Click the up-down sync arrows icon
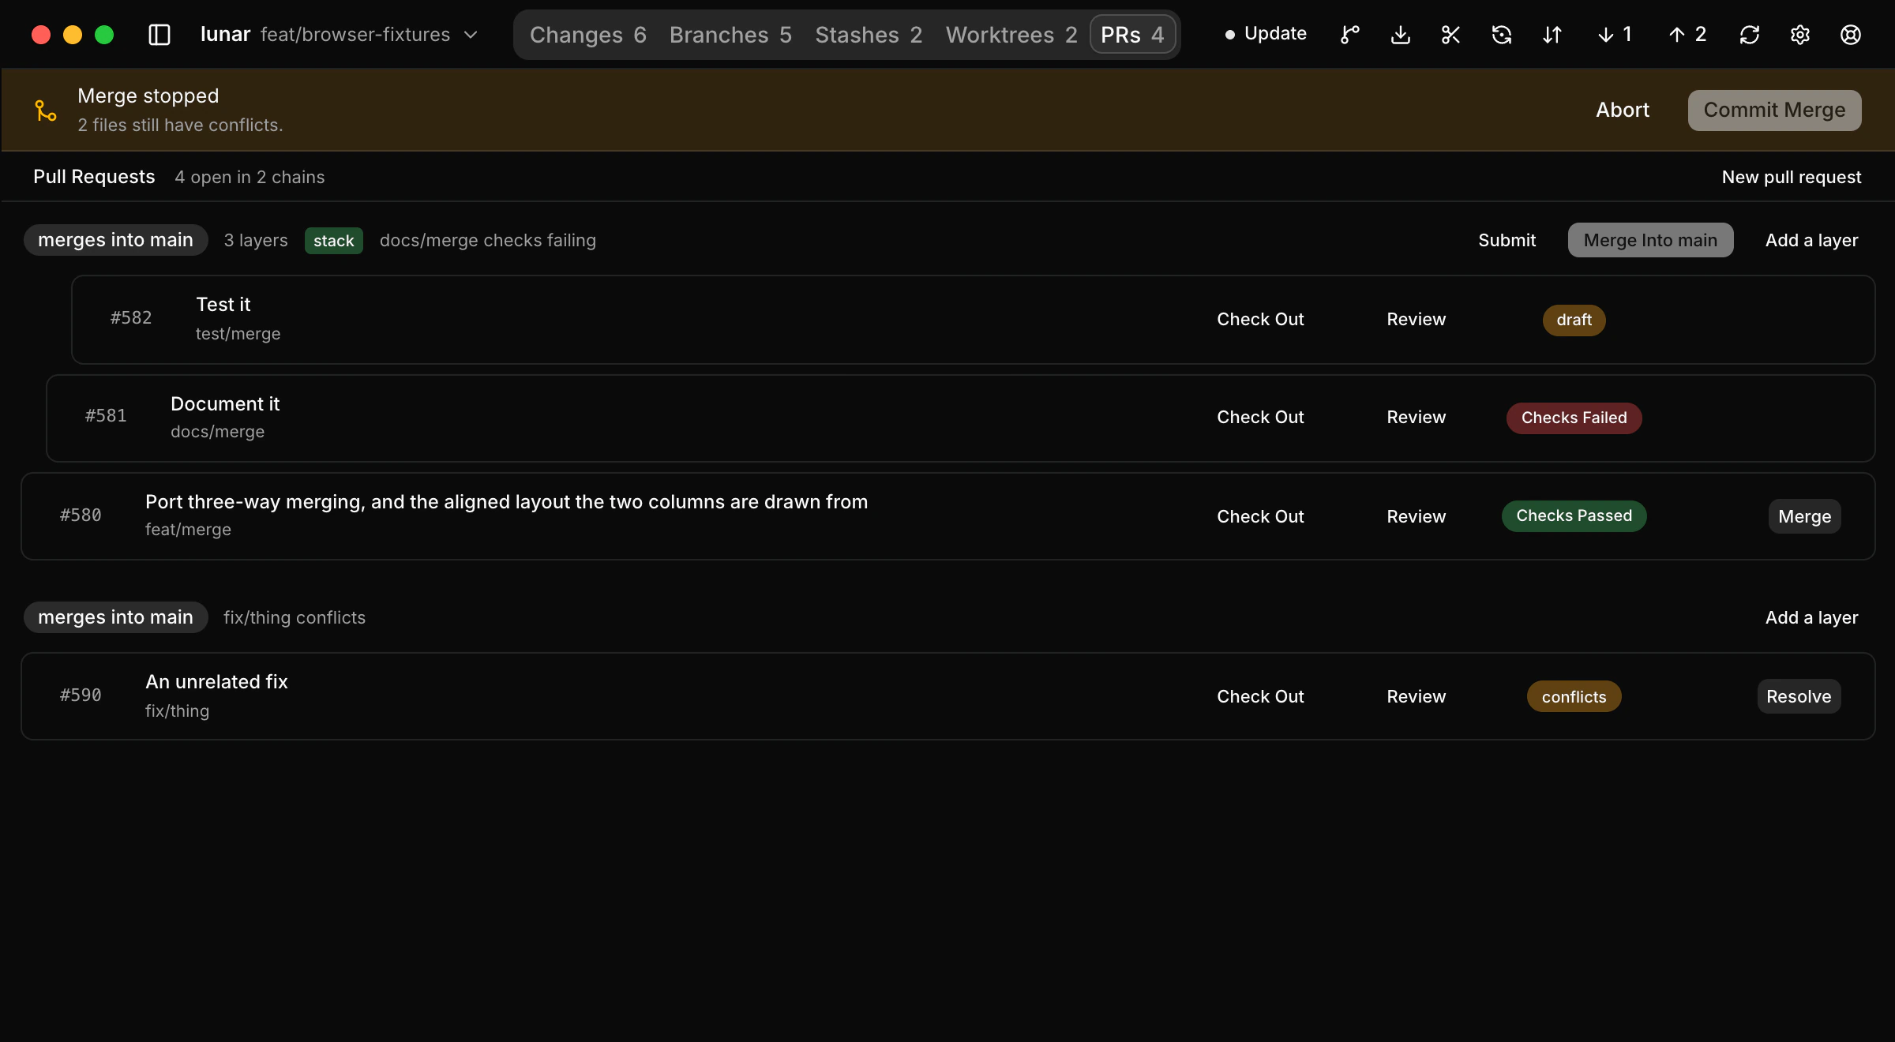This screenshot has height=1042, width=1895. (1552, 35)
